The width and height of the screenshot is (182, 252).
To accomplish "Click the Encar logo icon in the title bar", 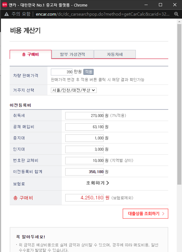I will pos(4,5).
